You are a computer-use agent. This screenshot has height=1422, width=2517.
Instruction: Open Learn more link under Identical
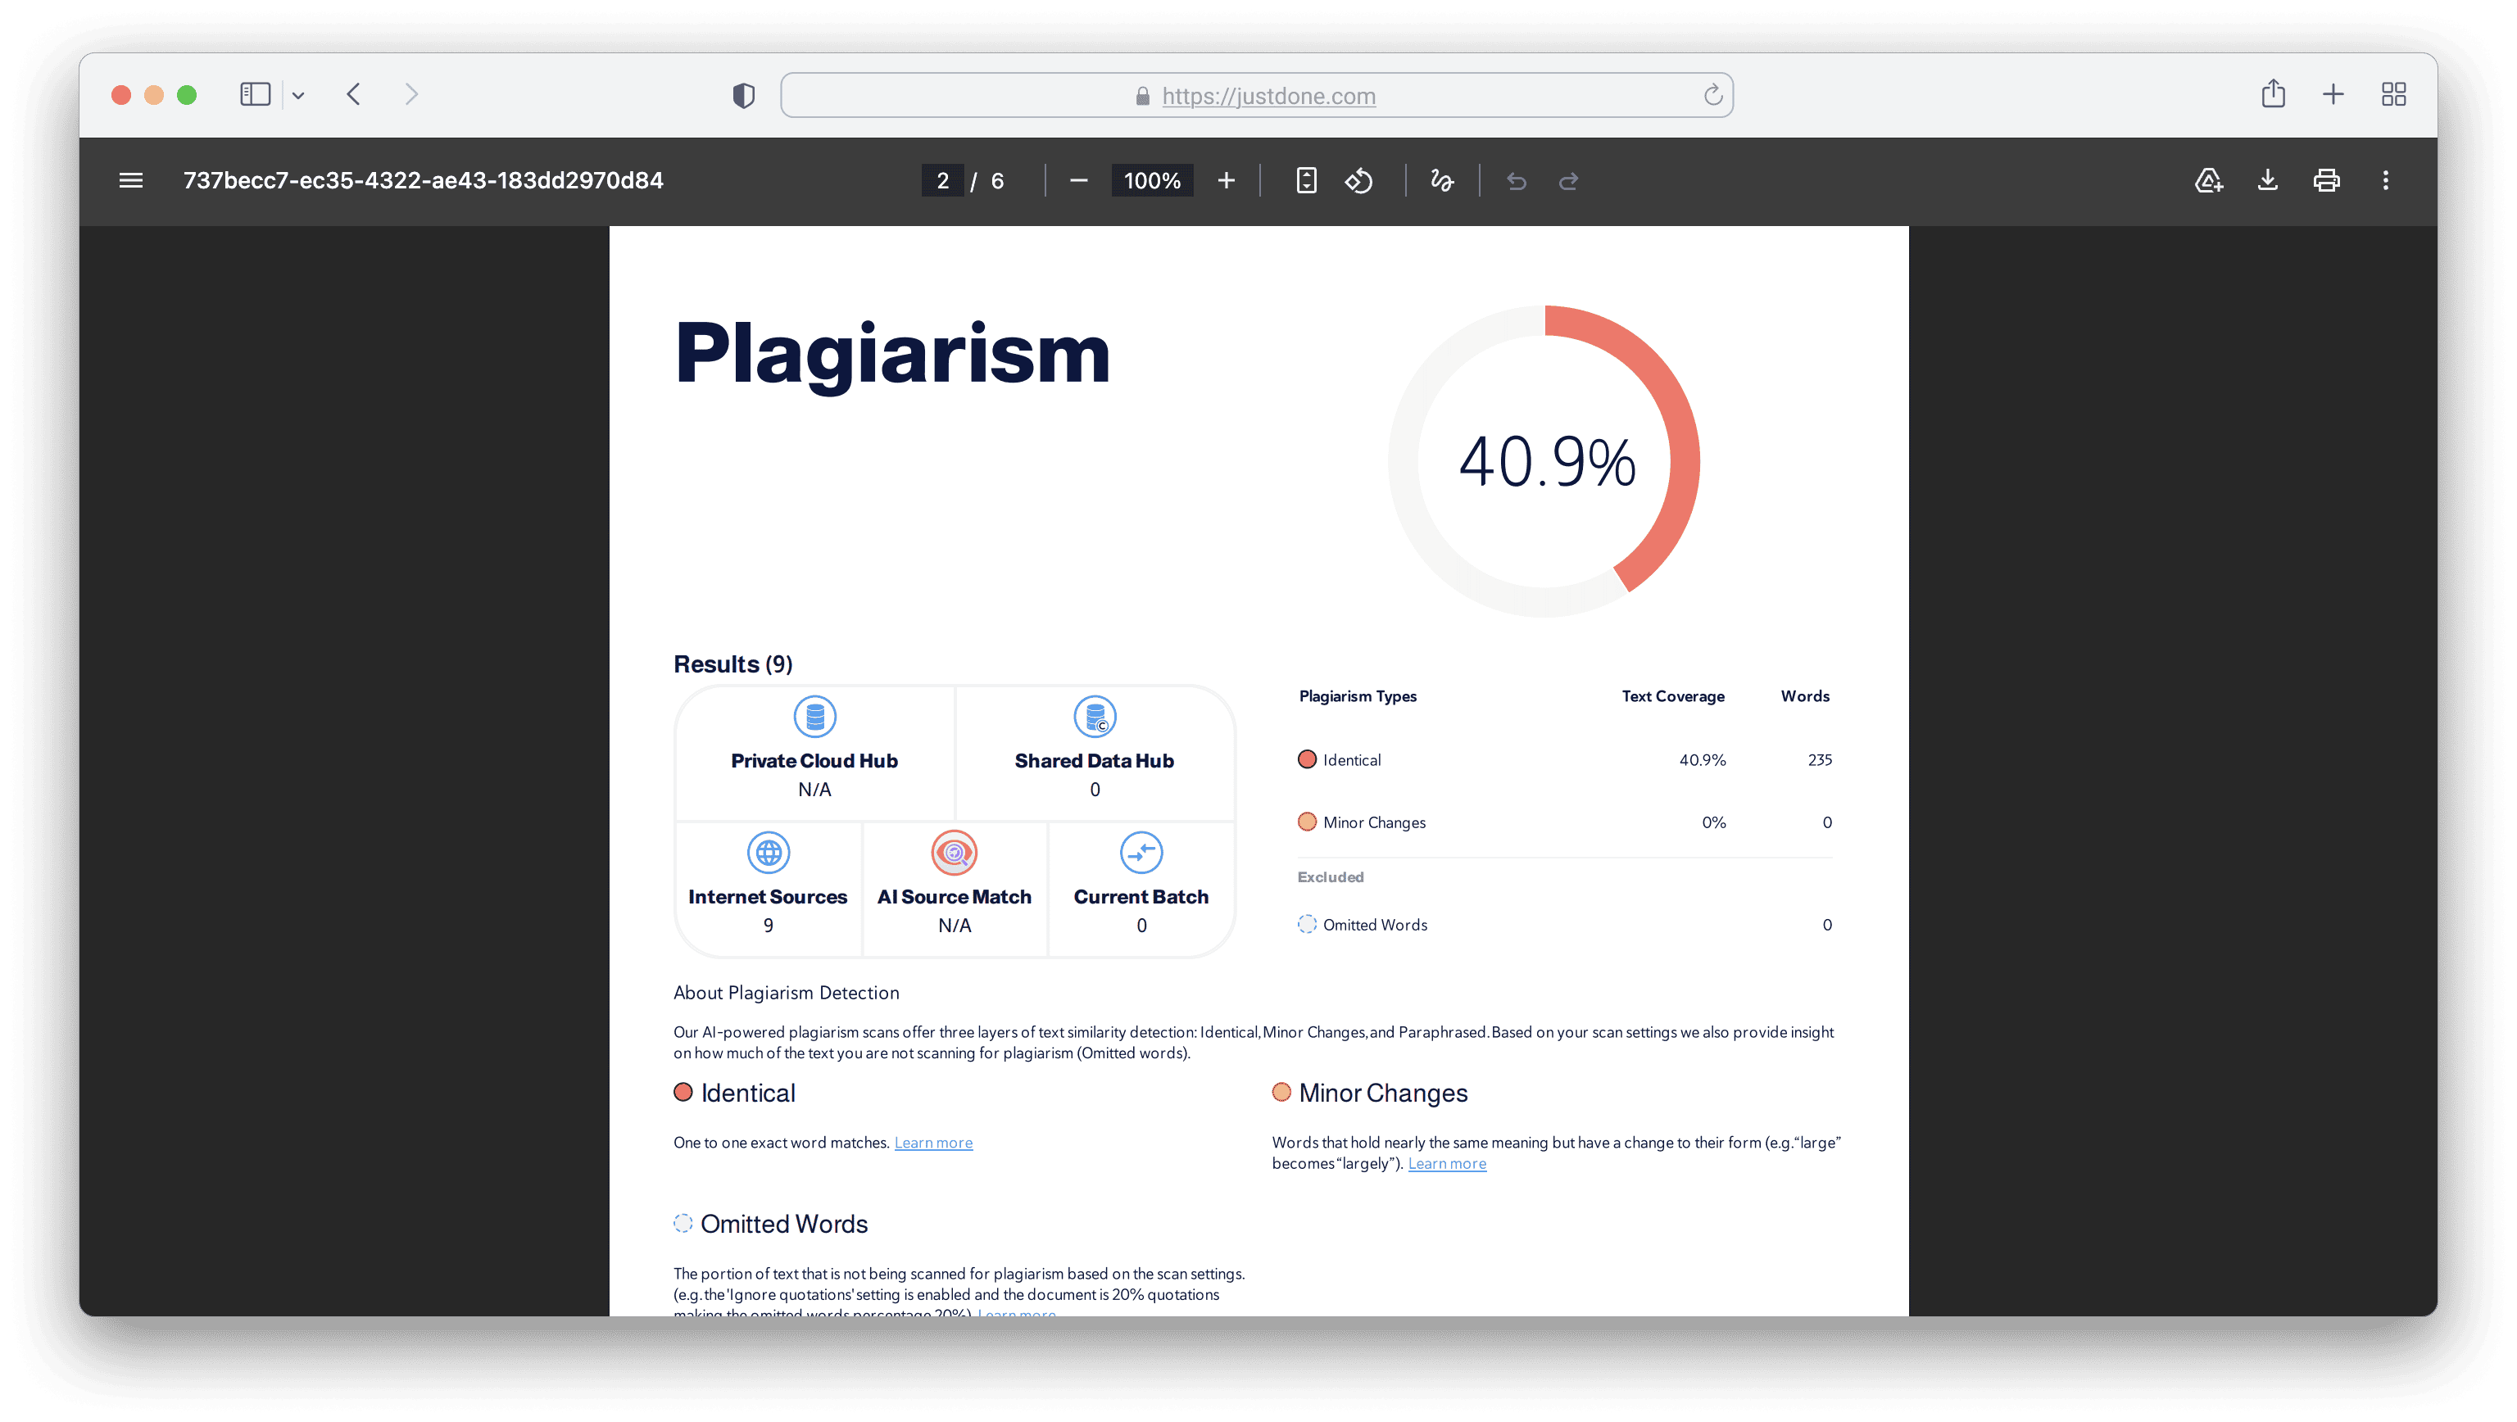coord(933,1143)
